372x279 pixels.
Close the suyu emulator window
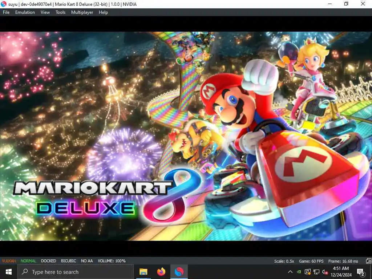[x=363, y=4]
